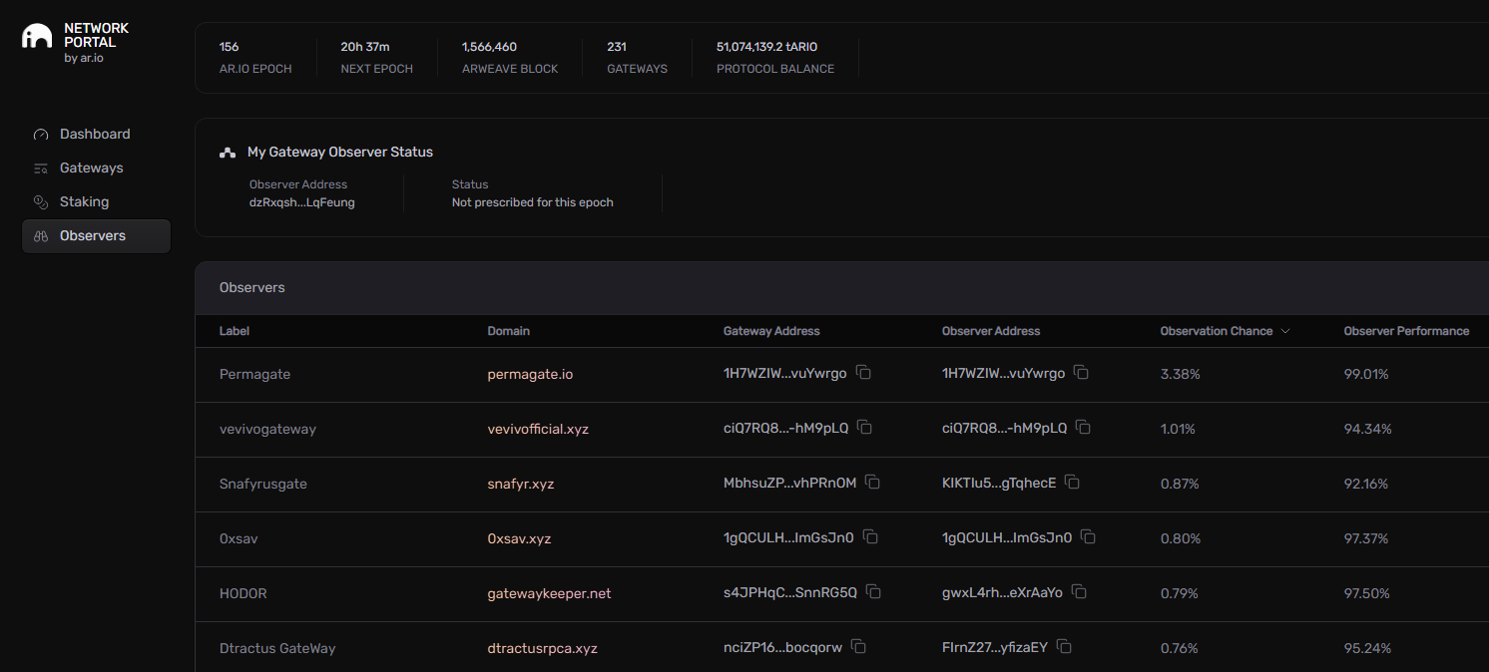
Task: Click the Permagate label cell
Action: (x=254, y=374)
